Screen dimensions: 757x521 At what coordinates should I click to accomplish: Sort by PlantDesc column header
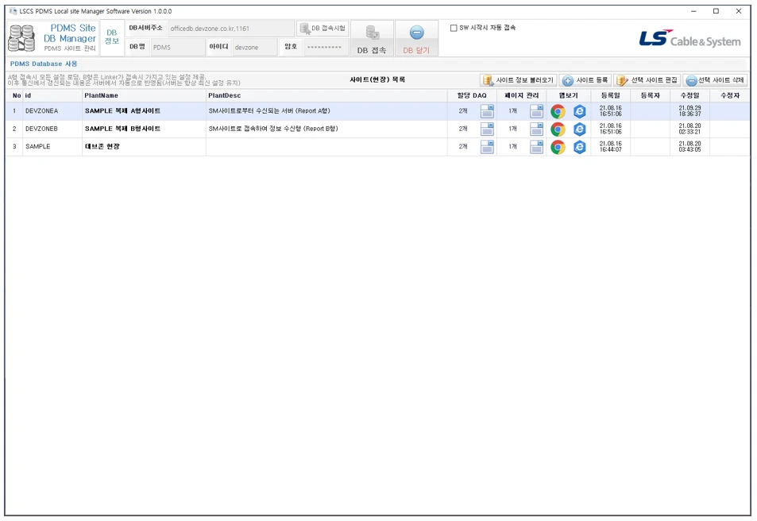(326, 95)
